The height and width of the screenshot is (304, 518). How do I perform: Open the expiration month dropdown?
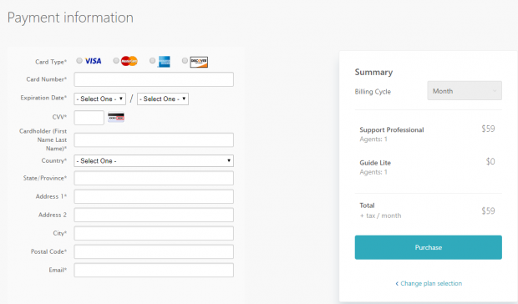(99, 99)
